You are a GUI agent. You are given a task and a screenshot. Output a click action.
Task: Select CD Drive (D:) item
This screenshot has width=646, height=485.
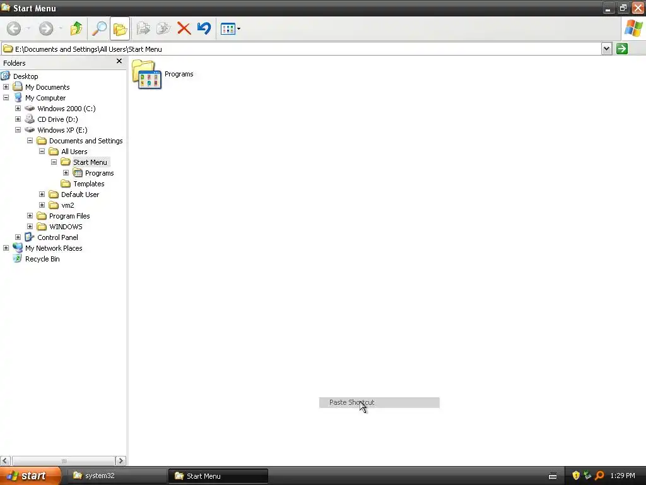(57, 119)
